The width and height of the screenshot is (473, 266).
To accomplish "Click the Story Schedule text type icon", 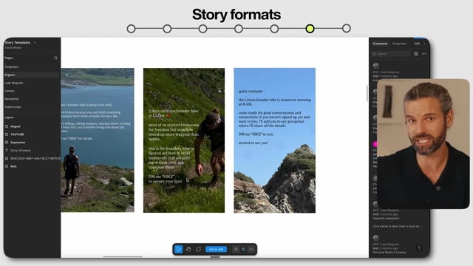I will pos(7,151).
